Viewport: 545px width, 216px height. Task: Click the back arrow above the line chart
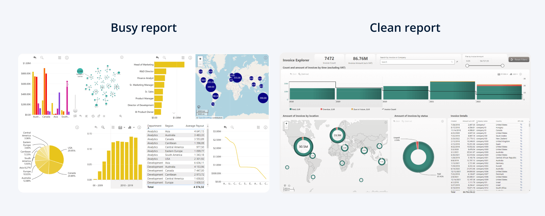tap(225, 127)
